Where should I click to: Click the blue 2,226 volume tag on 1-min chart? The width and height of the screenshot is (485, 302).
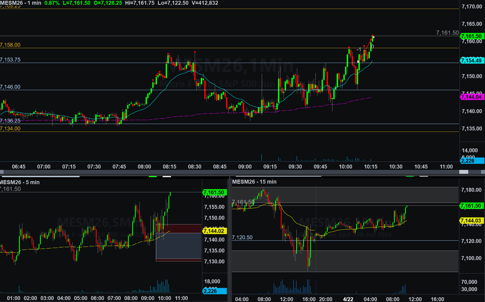pyautogui.click(x=472, y=161)
